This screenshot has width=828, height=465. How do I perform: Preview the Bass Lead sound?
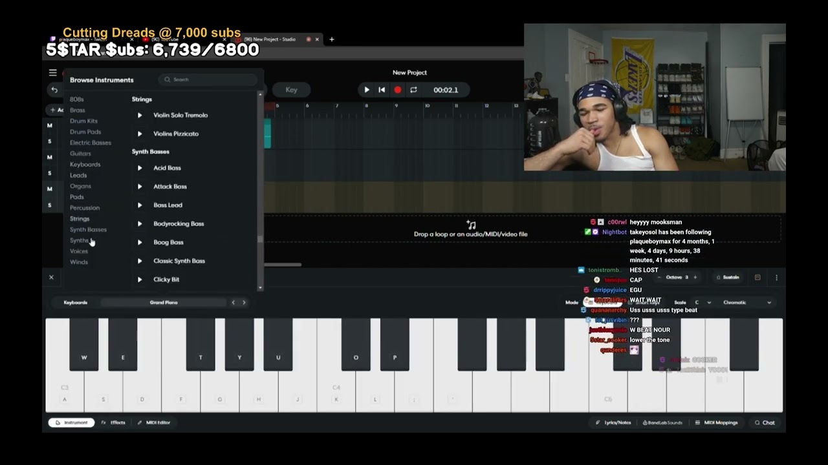140,205
